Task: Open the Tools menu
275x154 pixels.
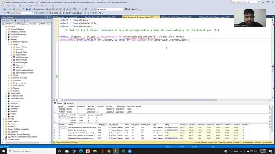Action: (37, 6)
